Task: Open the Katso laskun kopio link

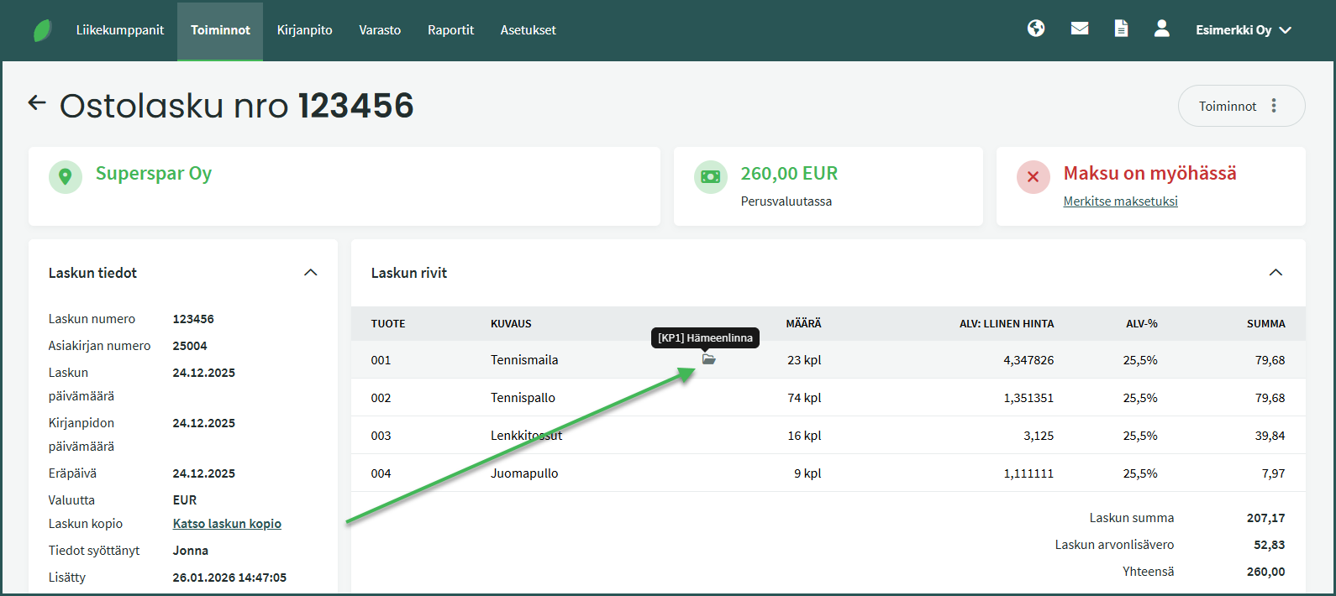Action: (x=227, y=524)
